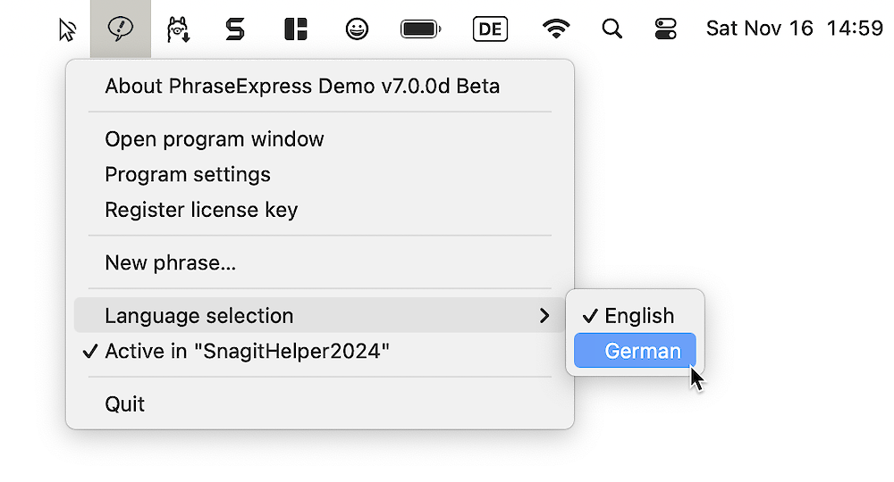Click the stylized S icon in menu bar
The width and height of the screenshot is (894, 482).
tap(234, 29)
